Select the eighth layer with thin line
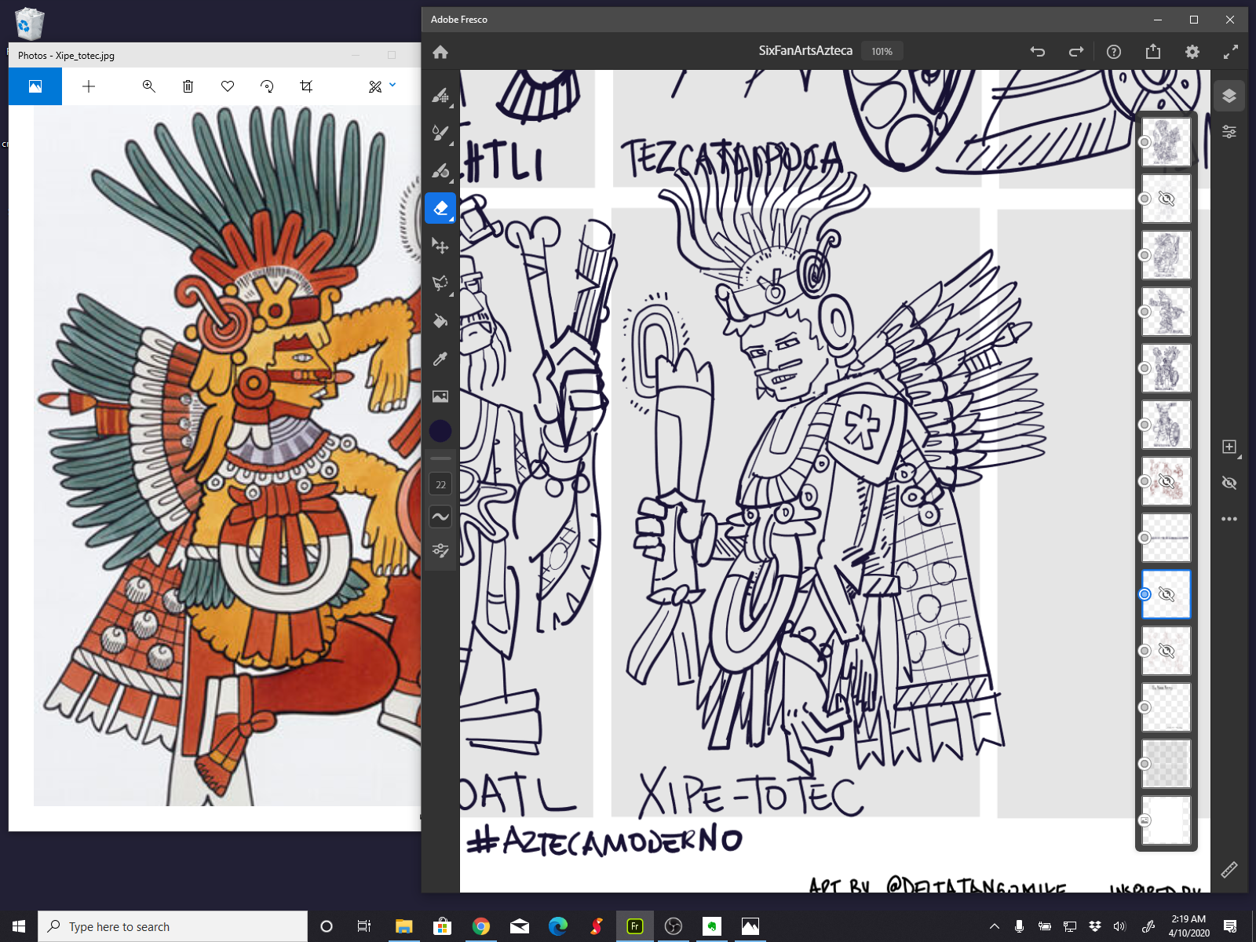The width and height of the screenshot is (1256, 942). 1166,538
